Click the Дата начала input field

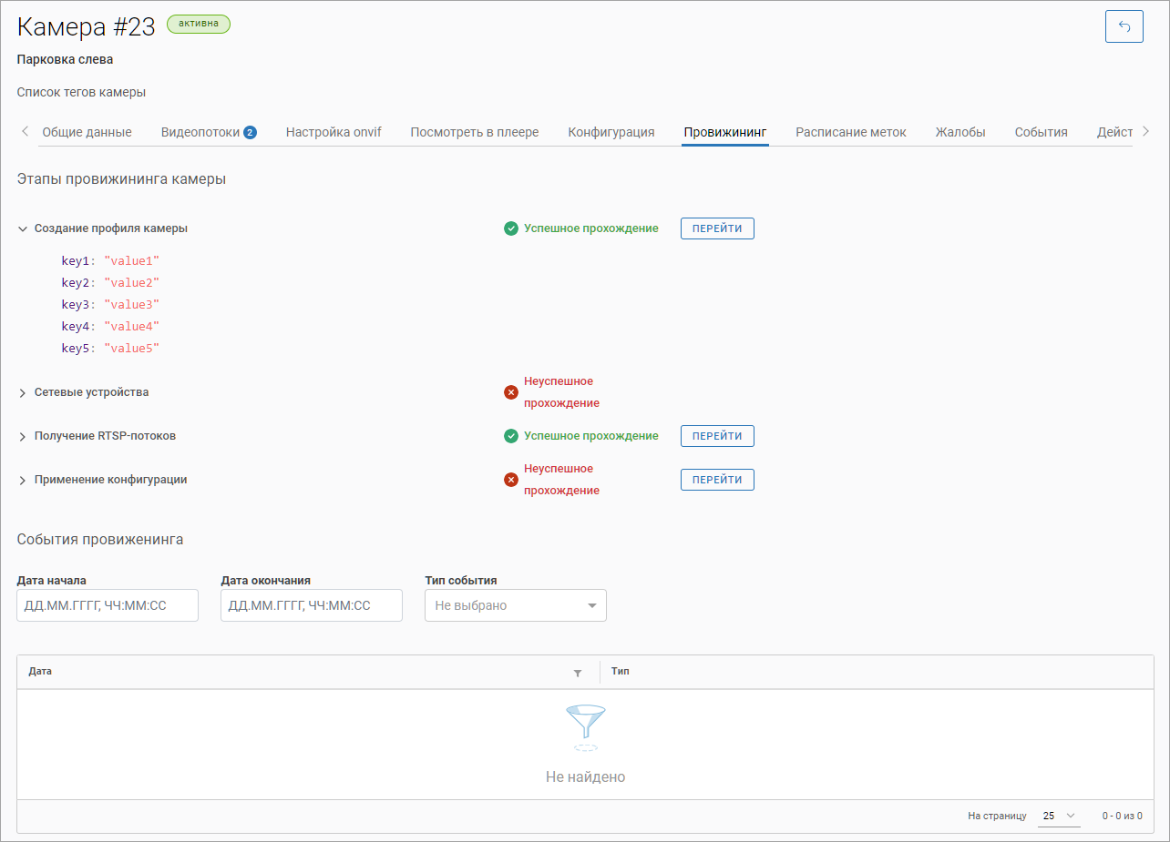108,605
